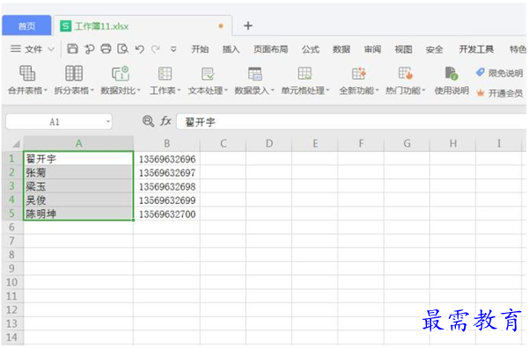Screen dimensions: 529x348
Task: Click the 数据录入 icon
Action: [x=254, y=73]
